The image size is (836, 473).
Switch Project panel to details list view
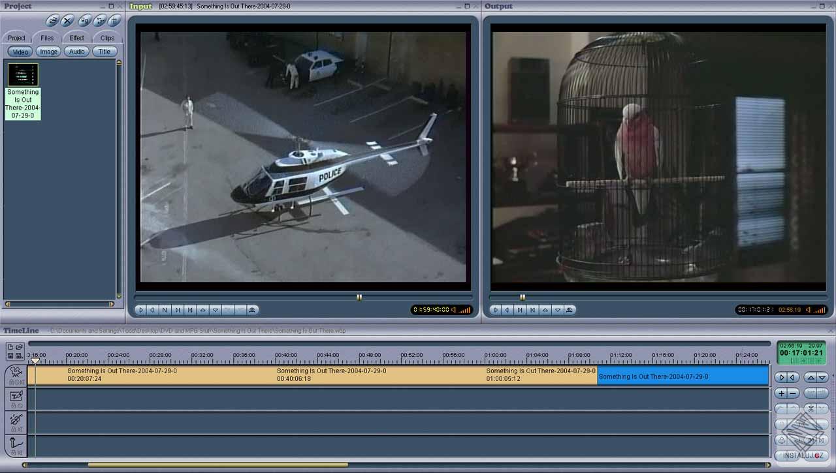(114, 21)
